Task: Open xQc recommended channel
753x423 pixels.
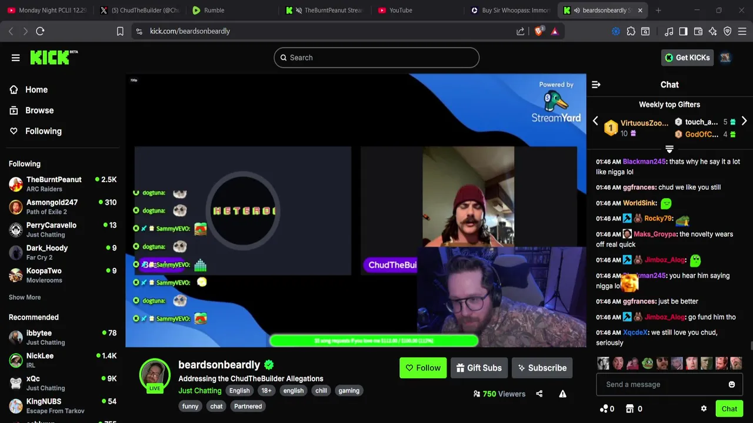Action: pyautogui.click(x=62, y=383)
